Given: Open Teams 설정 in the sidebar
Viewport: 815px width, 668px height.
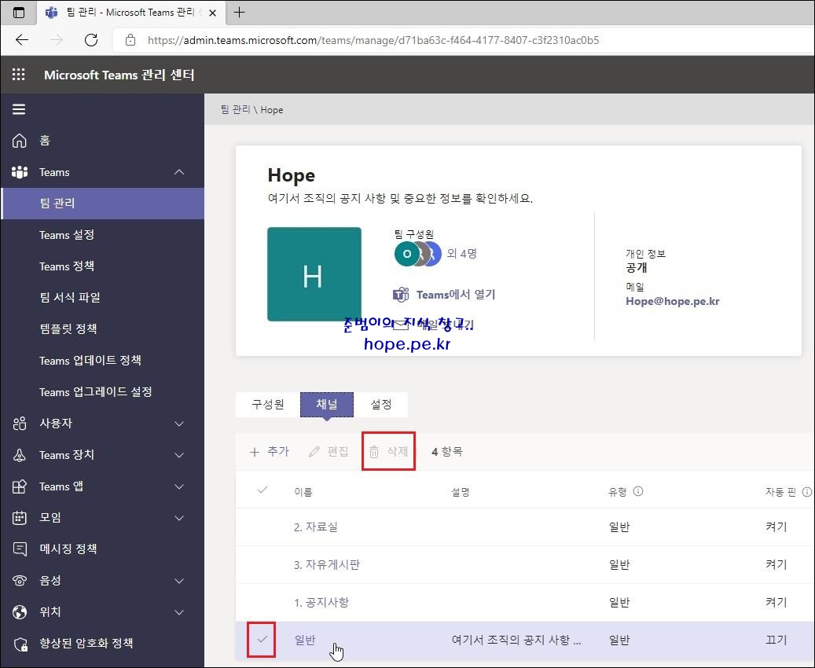Looking at the screenshot, I should click(x=103, y=235).
